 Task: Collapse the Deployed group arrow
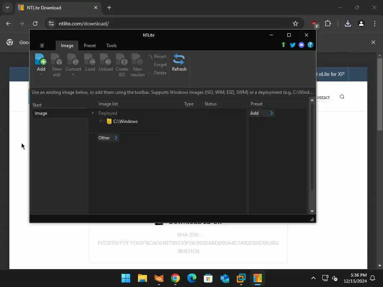[x=93, y=113]
